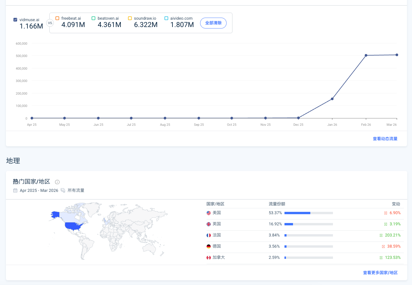Viewport: 412px width, 285px height.
Task: Click the United States on the world map
Action: [73, 226]
